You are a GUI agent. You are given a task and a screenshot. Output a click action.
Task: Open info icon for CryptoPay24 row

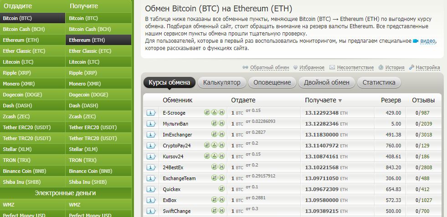[x=151, y=146]
